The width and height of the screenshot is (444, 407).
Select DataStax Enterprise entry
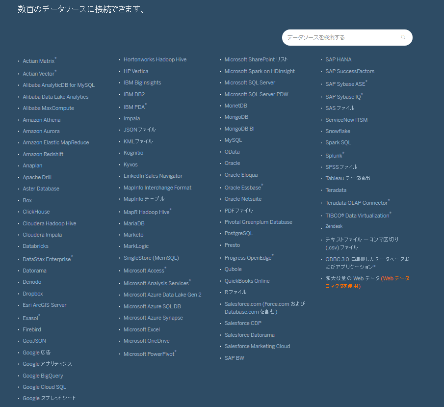pos(47,259)
